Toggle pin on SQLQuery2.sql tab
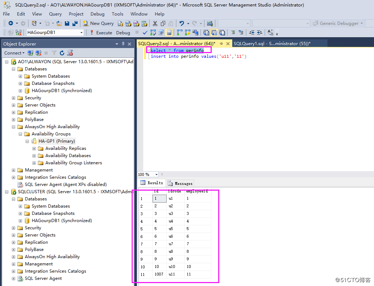Image resolution: width=374 pixels, height=286 pixels. tap(221, 43)
